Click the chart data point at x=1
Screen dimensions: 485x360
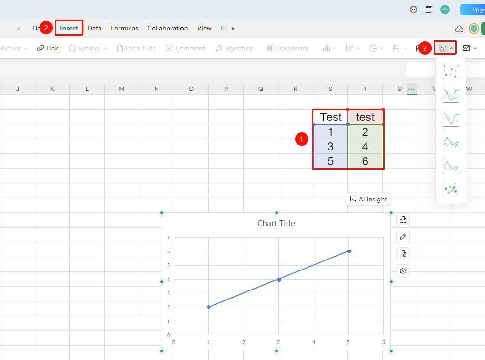tap(209, 307)
